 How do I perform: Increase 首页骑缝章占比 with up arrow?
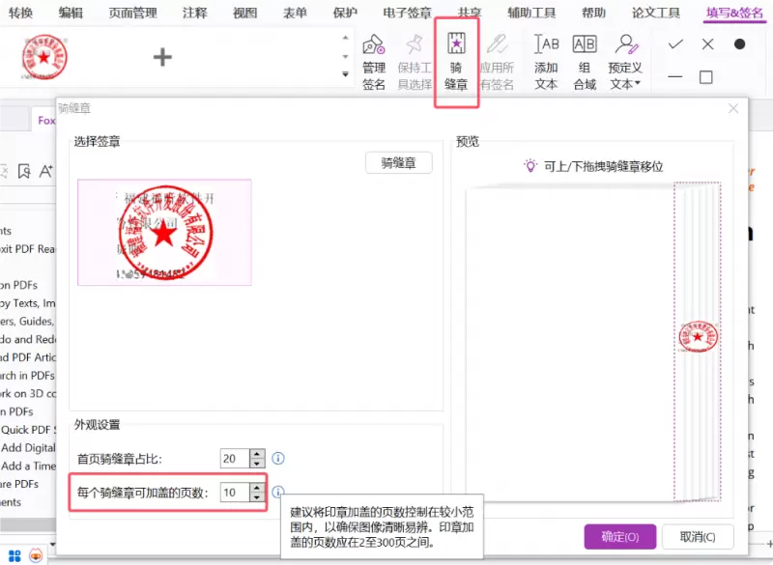(256, 453)
